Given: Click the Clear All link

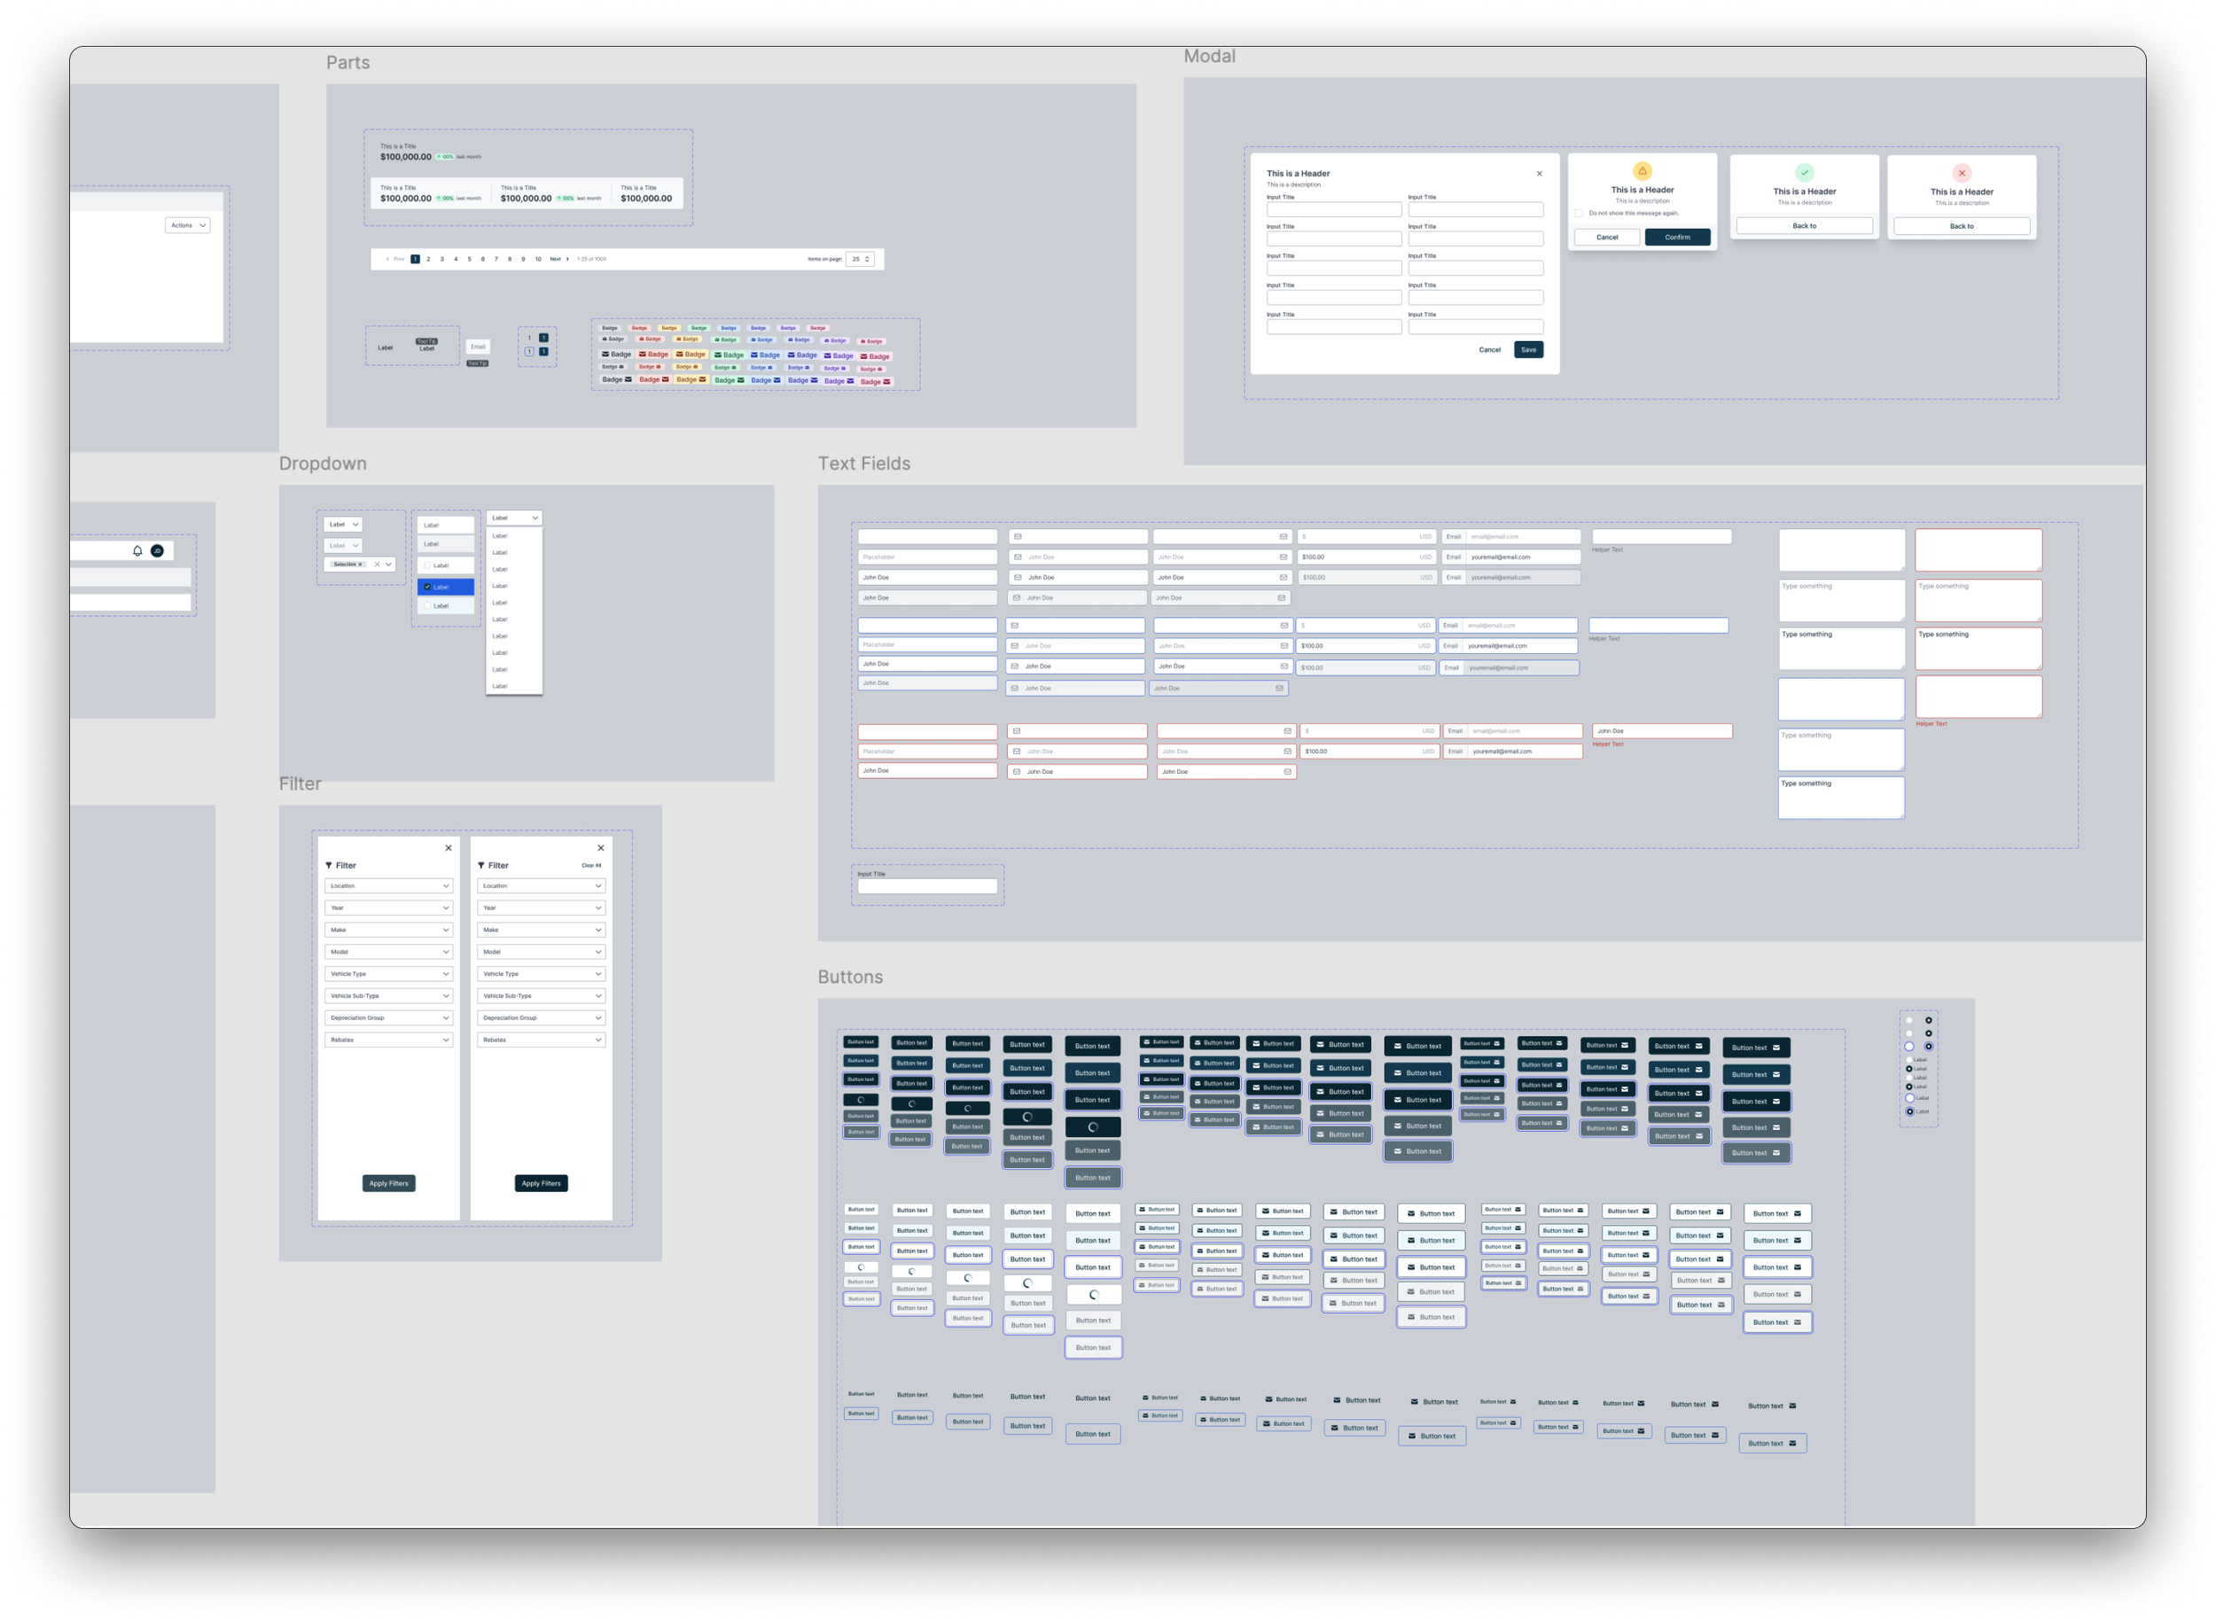Looking at the screenshot, I should [591, 865].
